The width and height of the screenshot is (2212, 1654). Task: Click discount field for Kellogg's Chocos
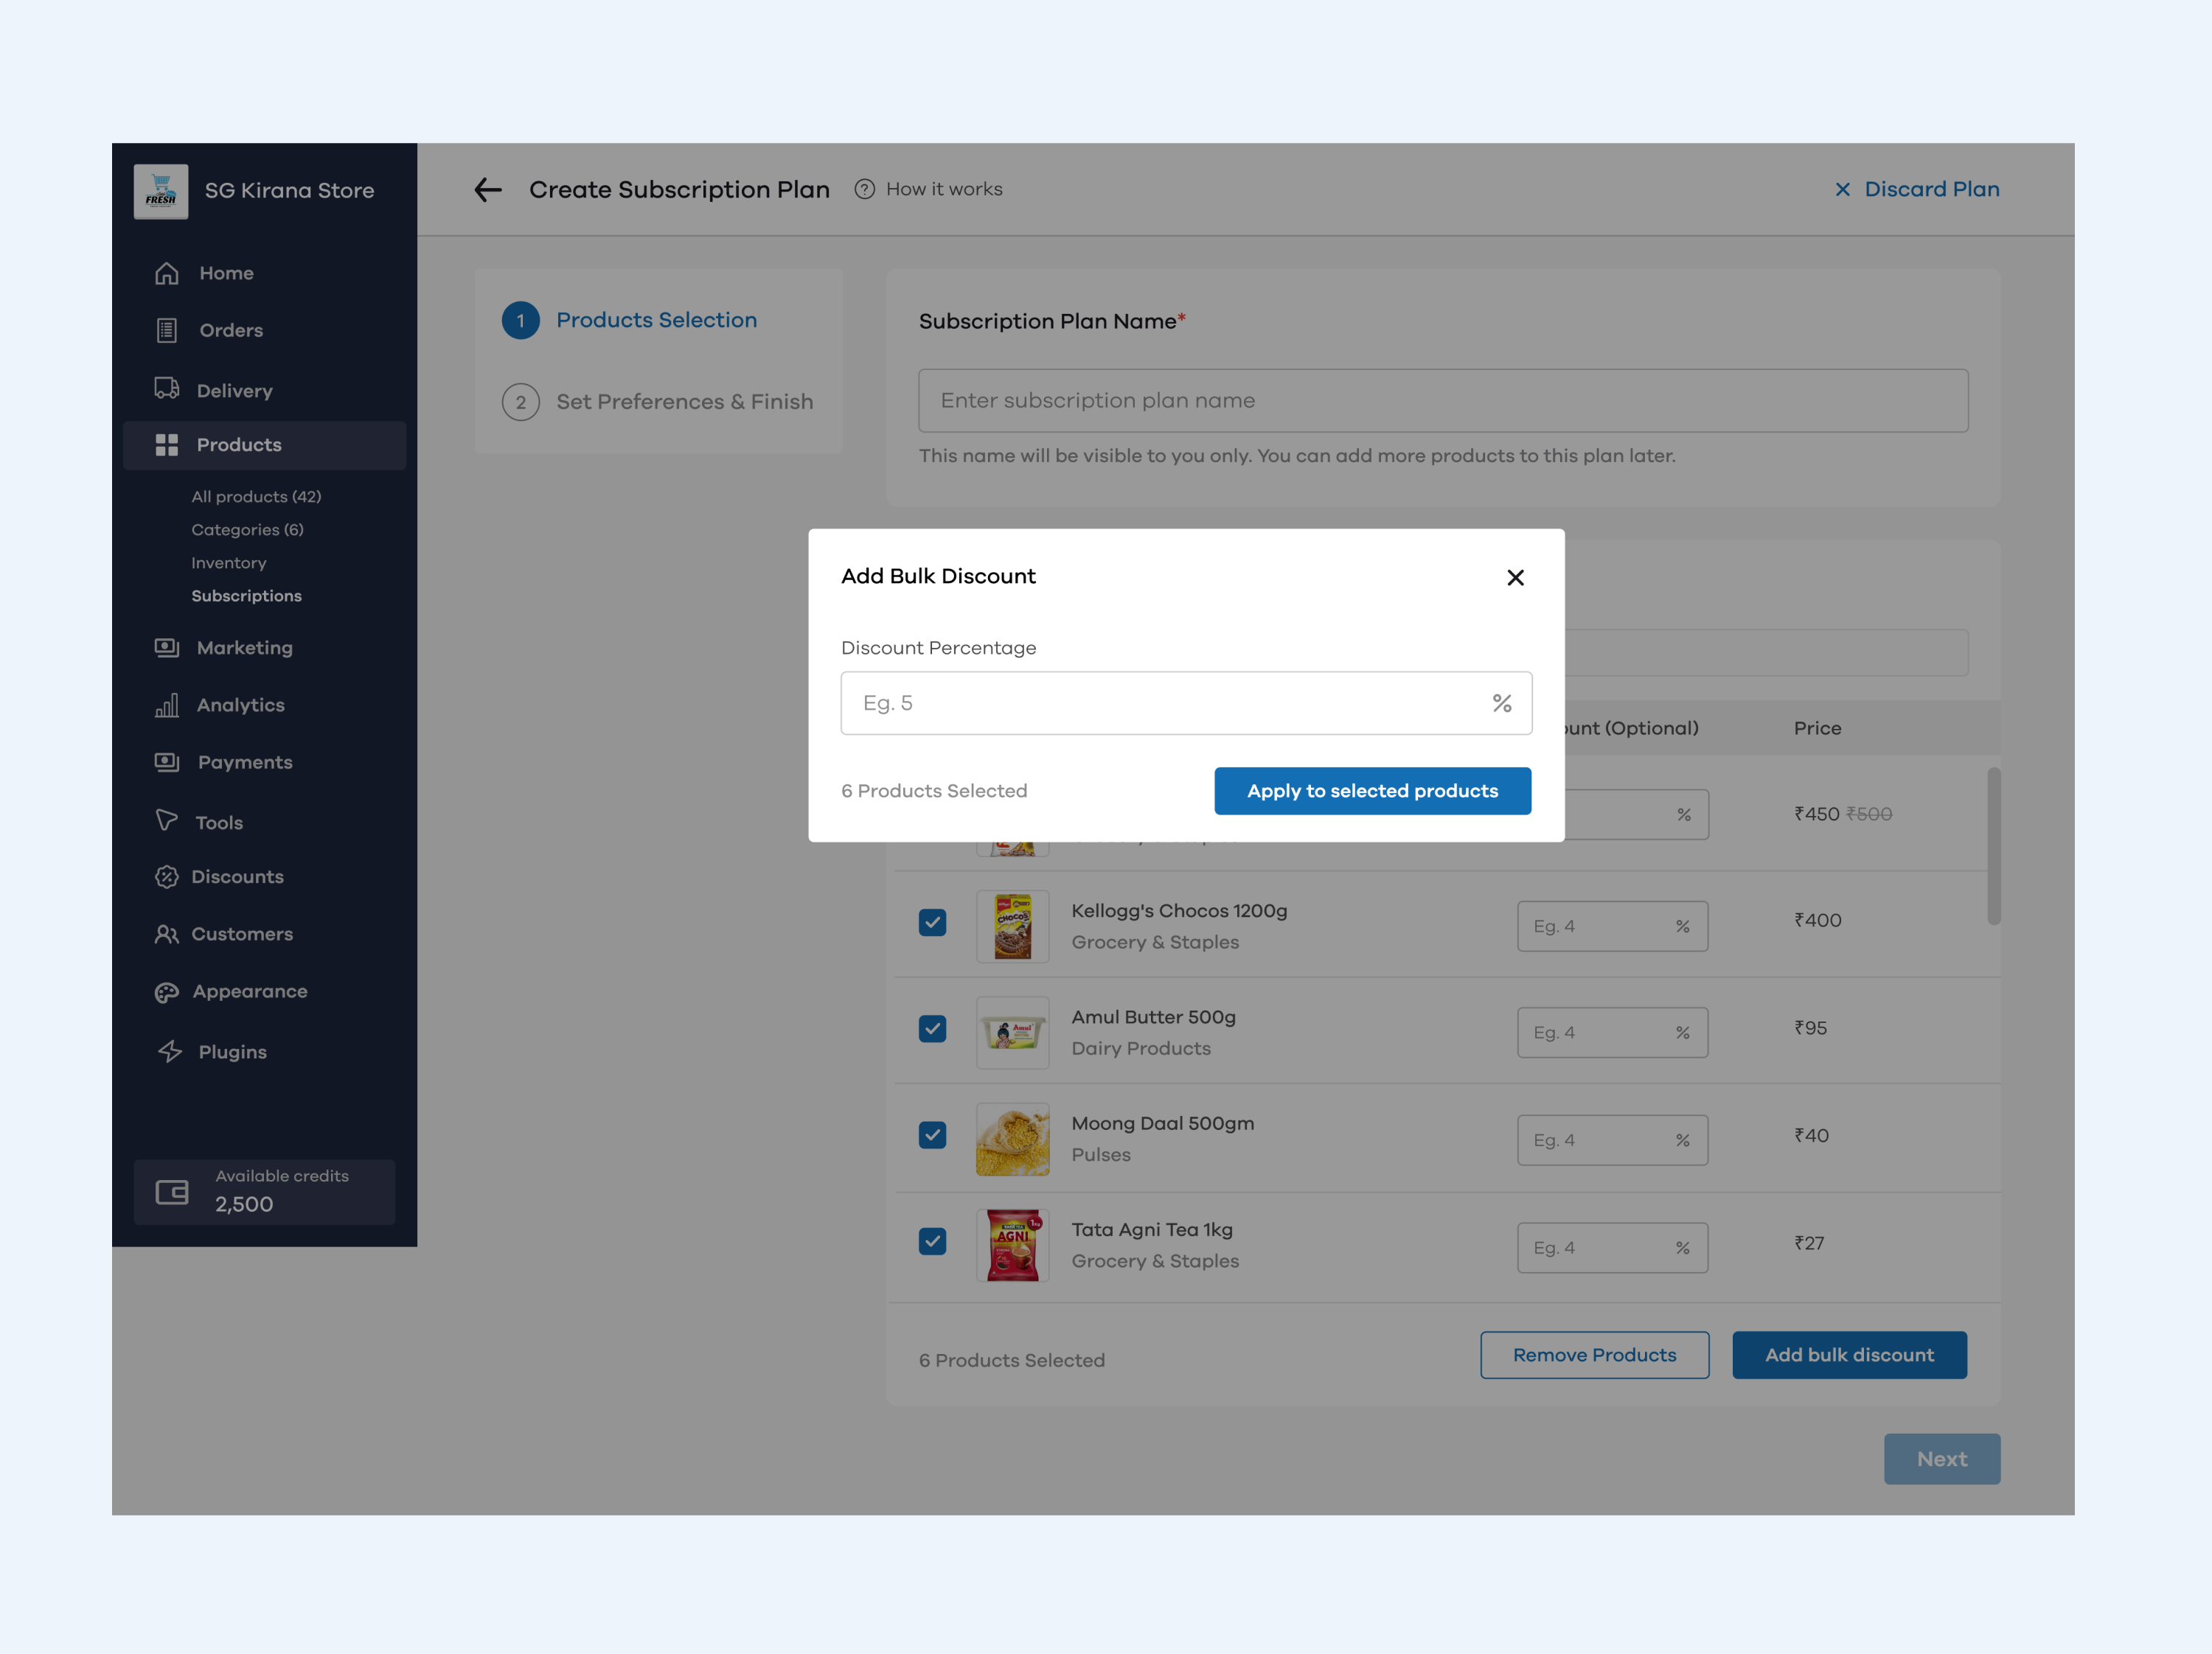coord(1612,927)
